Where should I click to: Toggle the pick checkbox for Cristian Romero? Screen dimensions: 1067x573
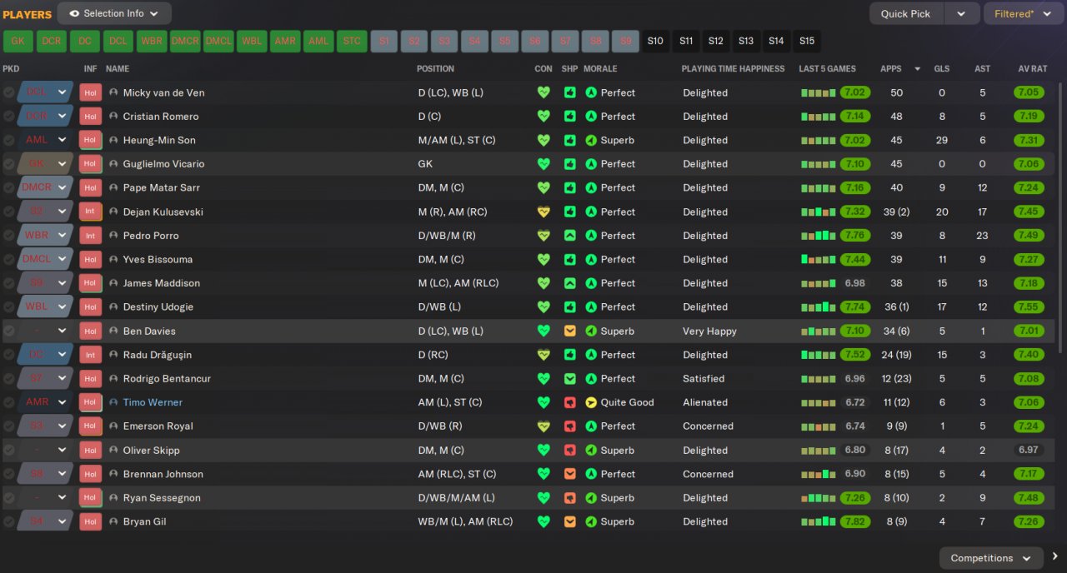[8, 117]
